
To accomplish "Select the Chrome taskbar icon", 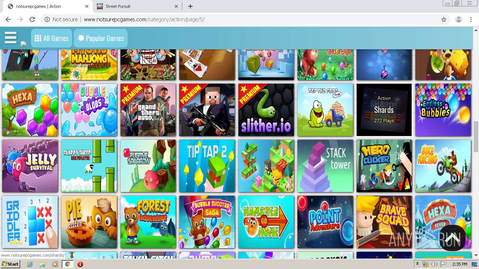I will pyautogui.click(x=67, y=264).
